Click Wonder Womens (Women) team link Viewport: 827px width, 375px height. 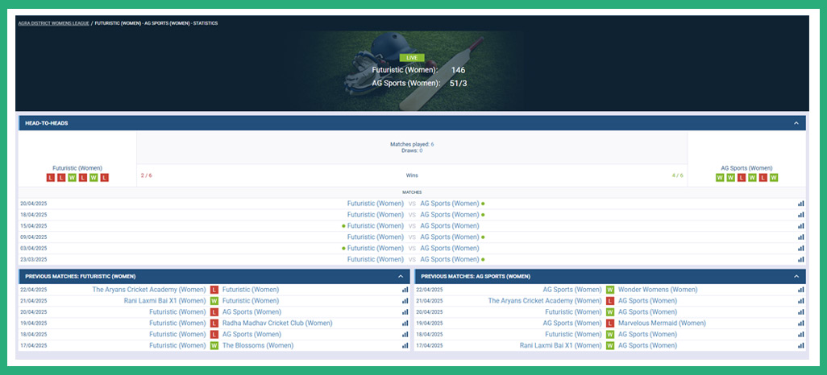point(658,290)
